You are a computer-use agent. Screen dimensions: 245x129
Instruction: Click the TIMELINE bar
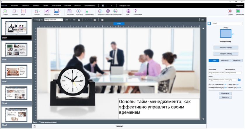pos(119,126)
